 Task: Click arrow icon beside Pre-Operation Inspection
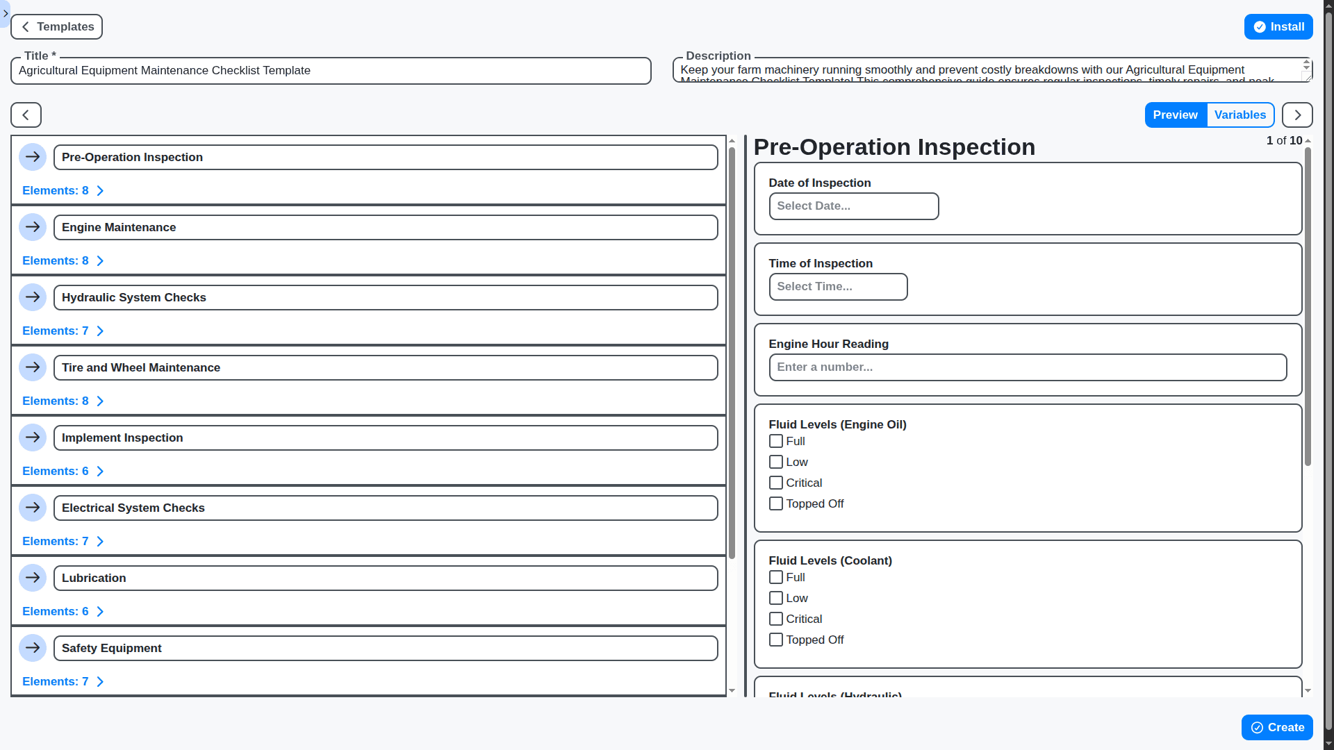tap(33, 157)
